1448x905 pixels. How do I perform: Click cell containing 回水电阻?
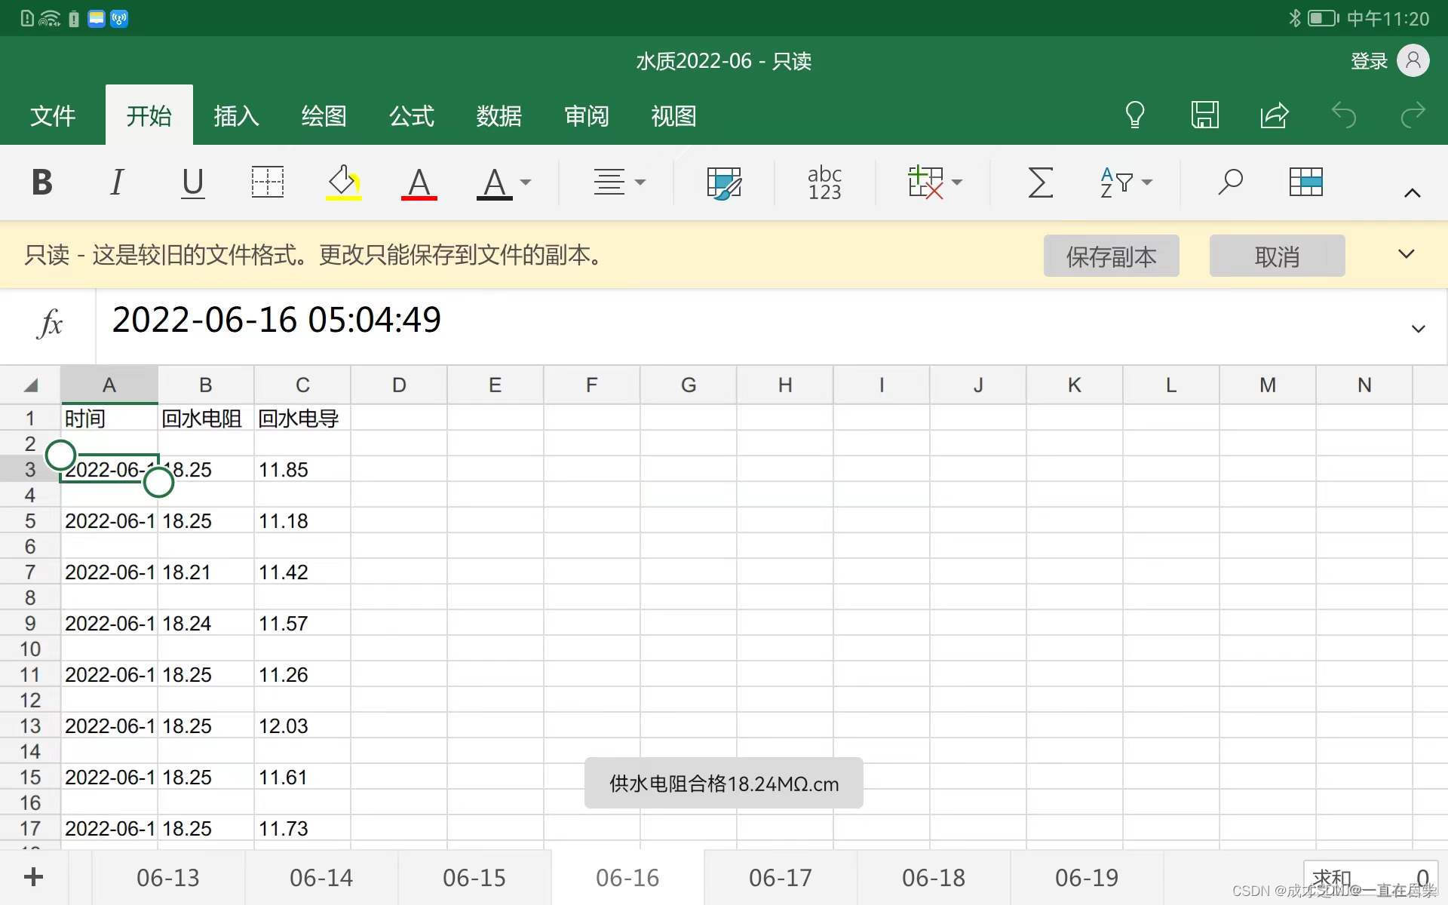pos(205,419)
